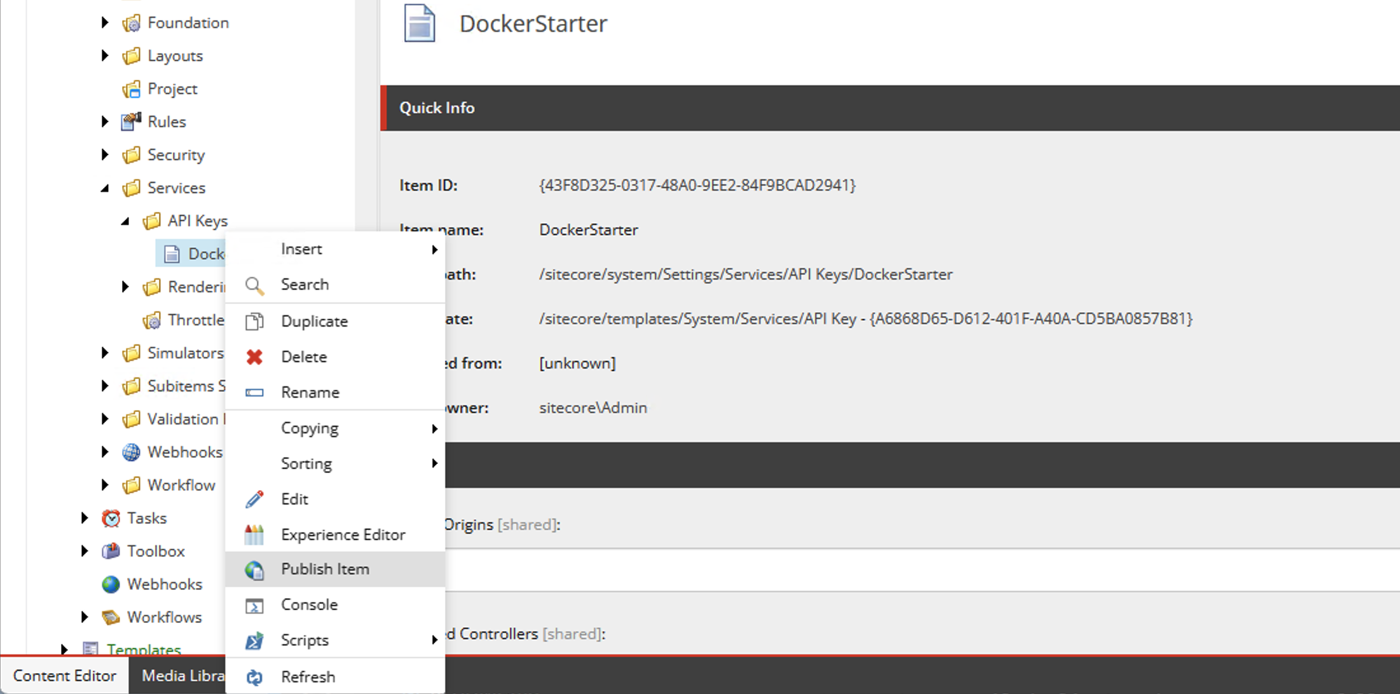This screenshot has width=1400, height=694.
Task: Choose Search from the context menu
Action: [335, 285]
